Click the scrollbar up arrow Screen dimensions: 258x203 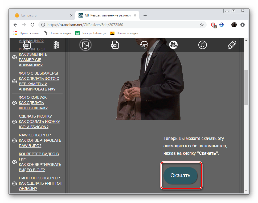coord(246,40)
